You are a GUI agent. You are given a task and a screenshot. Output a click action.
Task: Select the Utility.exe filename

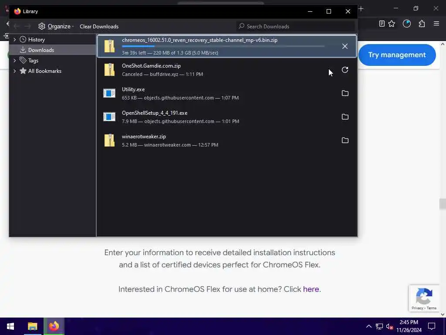coord(133,89)
